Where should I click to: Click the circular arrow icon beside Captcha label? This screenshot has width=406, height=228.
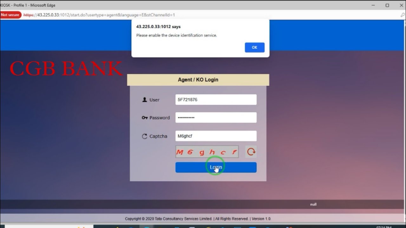tap(145, 136)
